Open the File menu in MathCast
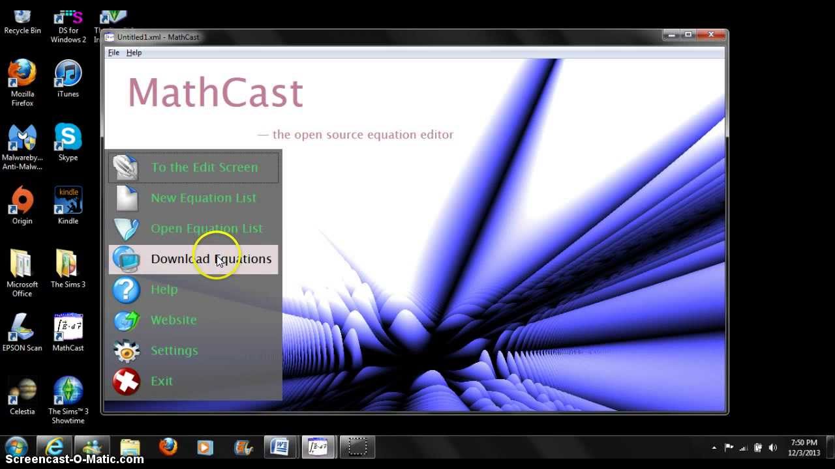 tap(114, 53)
